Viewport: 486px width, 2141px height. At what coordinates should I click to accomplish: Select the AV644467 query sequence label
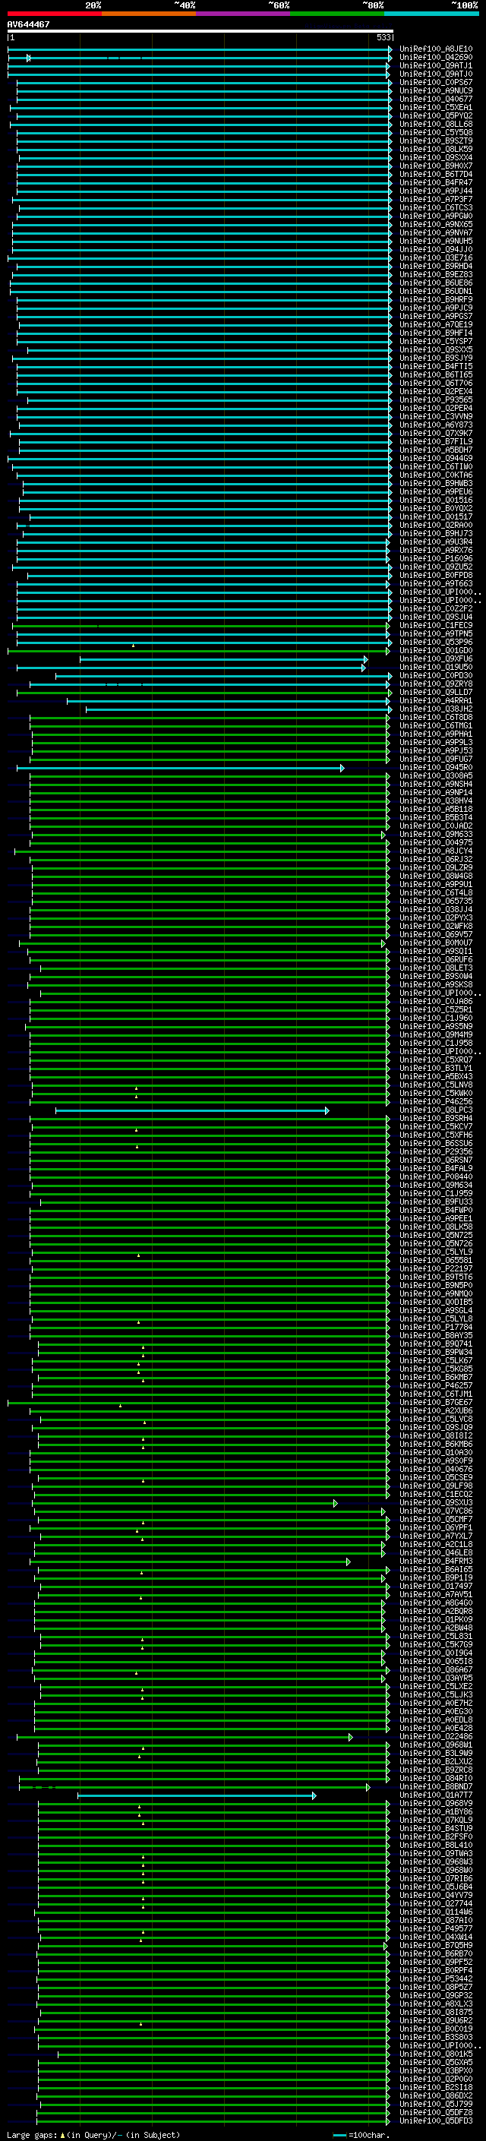coord(28,24)
